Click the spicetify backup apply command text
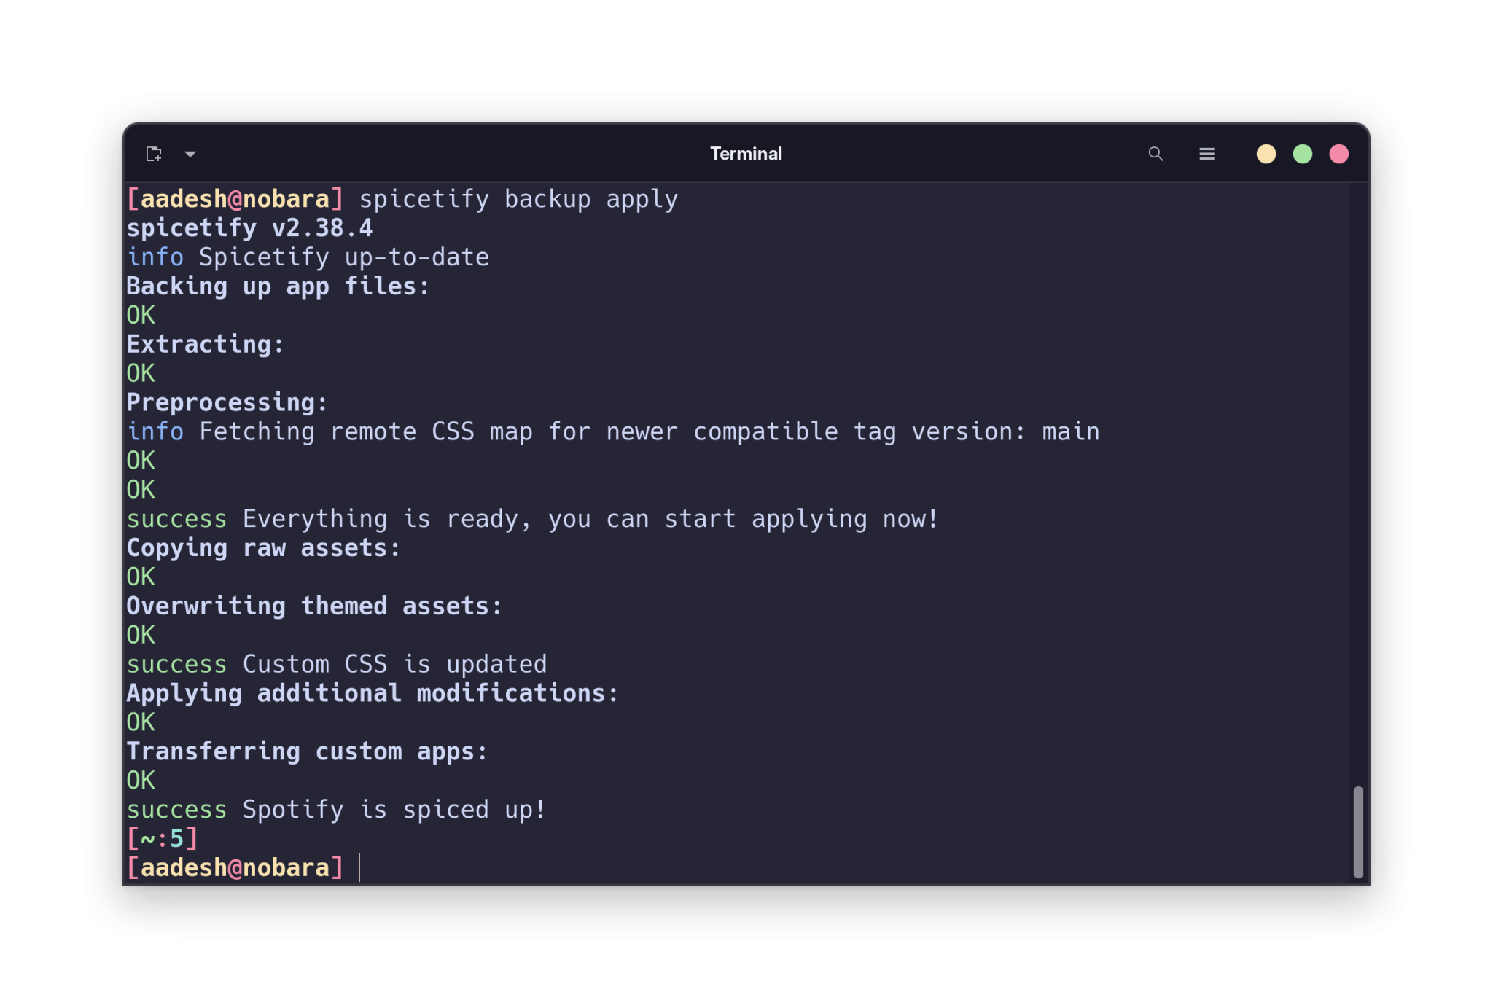The width and height of the screenshot is (1493, 1008). tap(519, 198)
